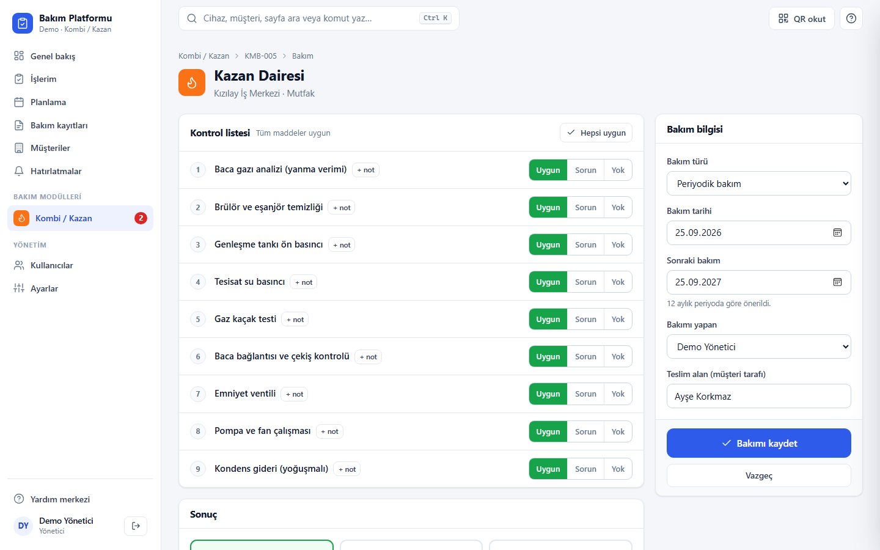Image resolution: width=880 pixels, height=550 pixels.
Task: Click the Bakım Platformu logo icon
Action: point(23,23)
